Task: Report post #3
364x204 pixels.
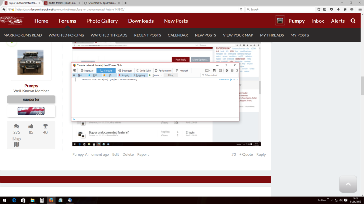Action: click(x=143, y=154)
